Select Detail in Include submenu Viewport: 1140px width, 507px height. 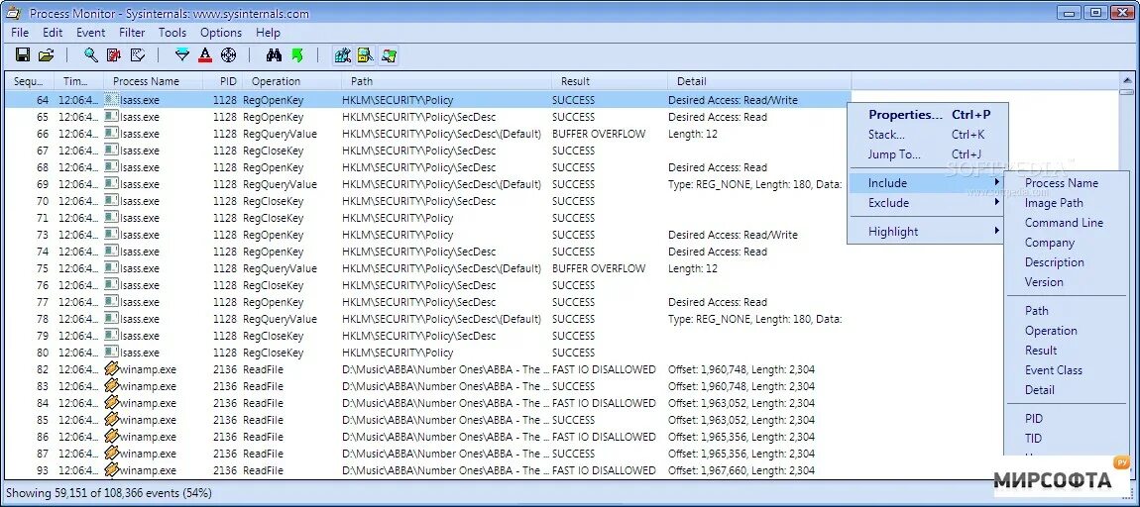coord(1039,390)
